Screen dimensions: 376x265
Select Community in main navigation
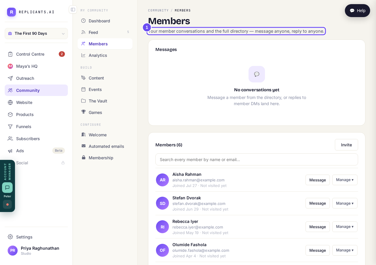tap(36, 90)
